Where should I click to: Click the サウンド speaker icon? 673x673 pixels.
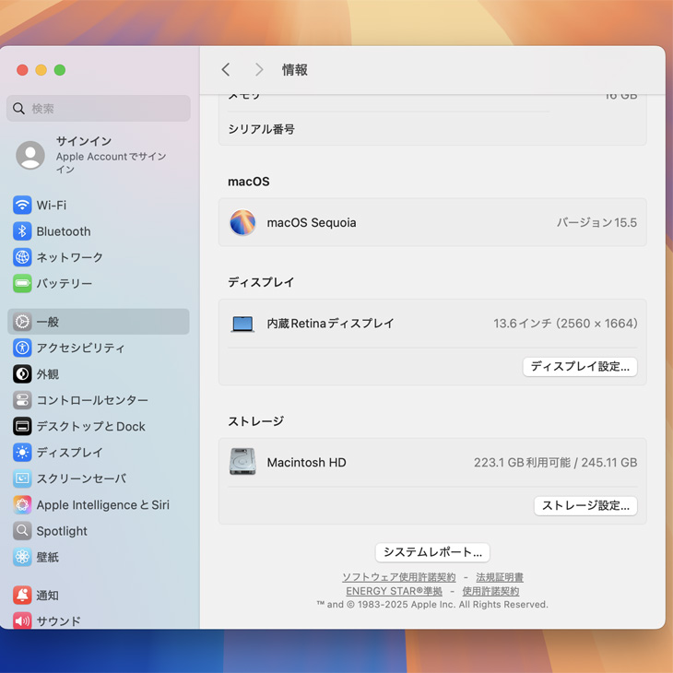pos(22,620)
